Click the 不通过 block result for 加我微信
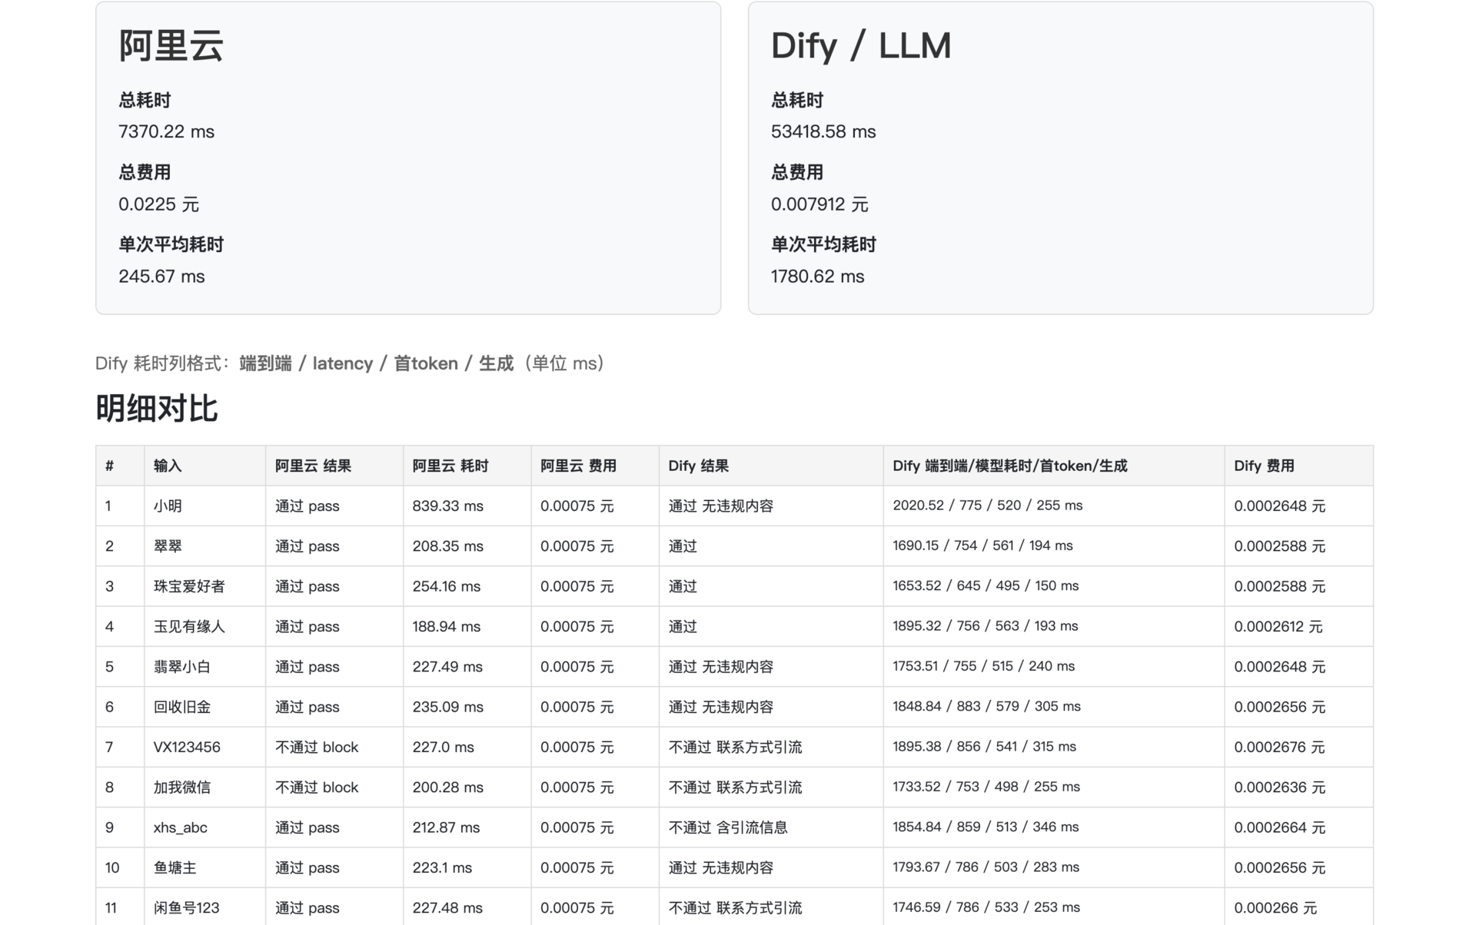Image resolution: width=1476 pixels, height=925 pixels. click(x=317, y=787)
